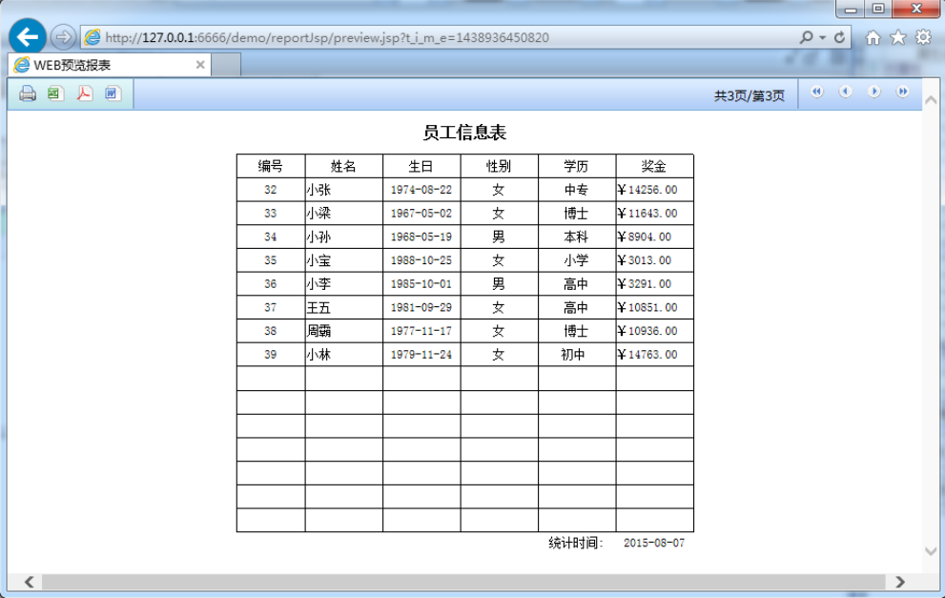Select the name cell 小梁
This screenshot has width=945, height=598.
[343, 213]
